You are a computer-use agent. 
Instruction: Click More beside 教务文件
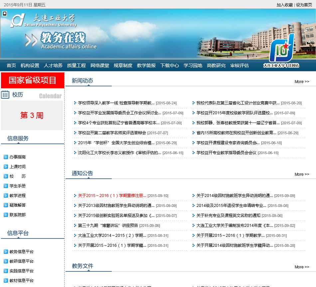pyautogui.click(x=302, y=267)
